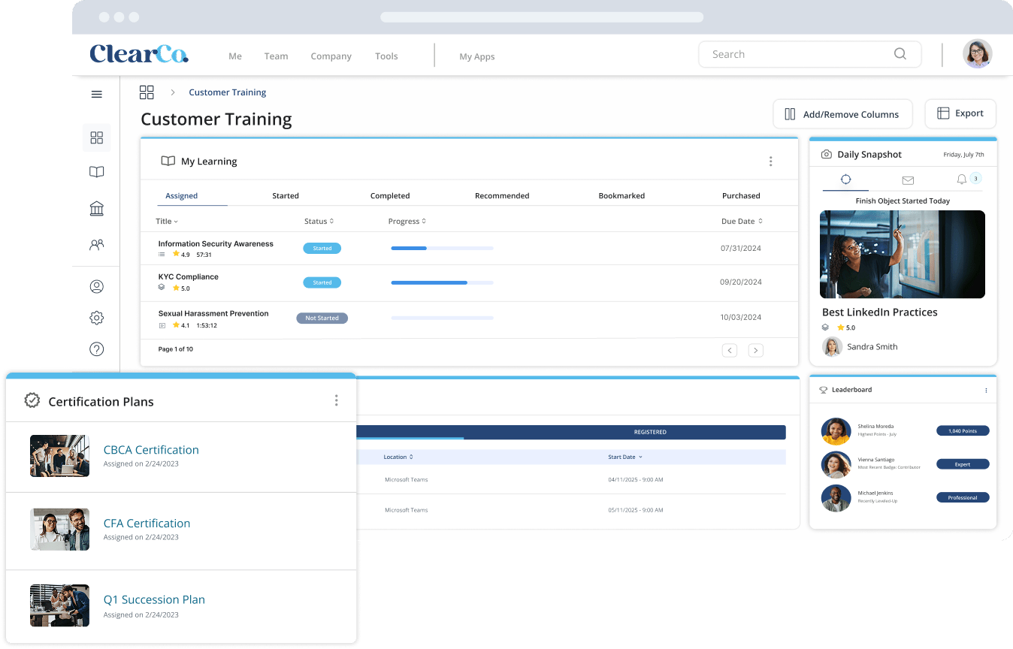
Task: Open the Certification Plans options menu
Action: coord(336,400)
